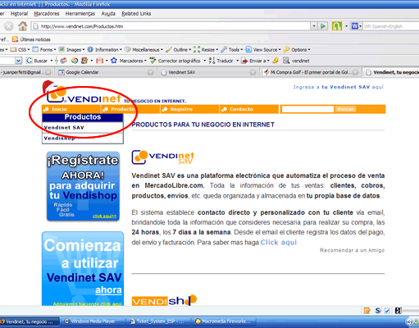Open the Ayuda menu

coord(108,14)
